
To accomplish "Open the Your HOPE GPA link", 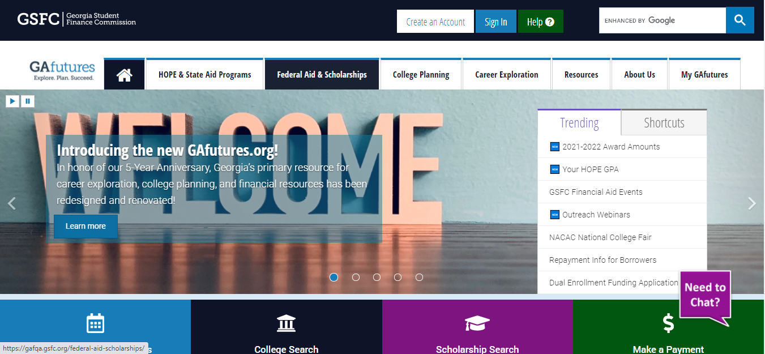I will 591,169.
